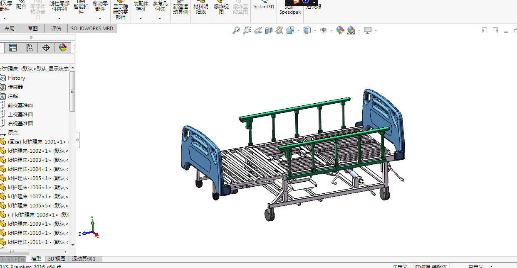The height and width of the screenshot is (268, 517).
Task: Click the 材料明细表 button
Action: [201, 9]
